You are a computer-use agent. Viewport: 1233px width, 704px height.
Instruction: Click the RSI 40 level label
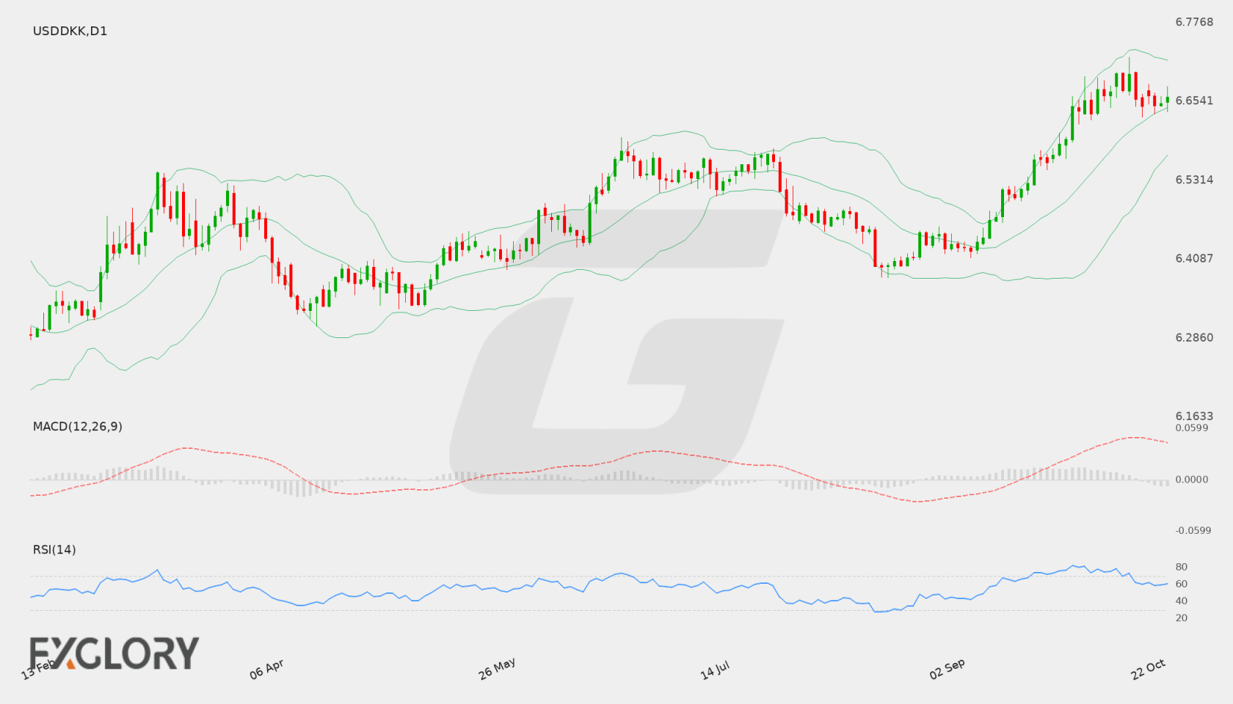point(1182,601)
